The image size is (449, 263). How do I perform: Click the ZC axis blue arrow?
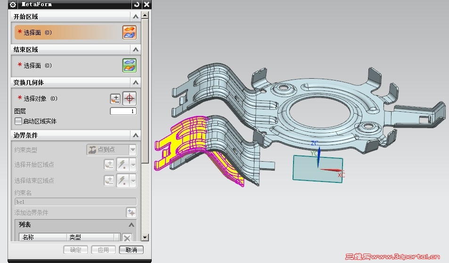click(x=318, y=157)
